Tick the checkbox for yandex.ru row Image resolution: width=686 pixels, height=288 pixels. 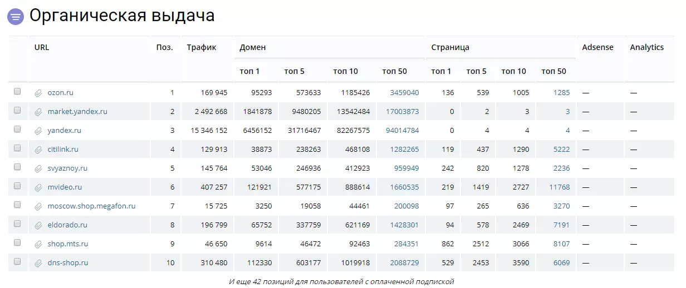point(17,130)
